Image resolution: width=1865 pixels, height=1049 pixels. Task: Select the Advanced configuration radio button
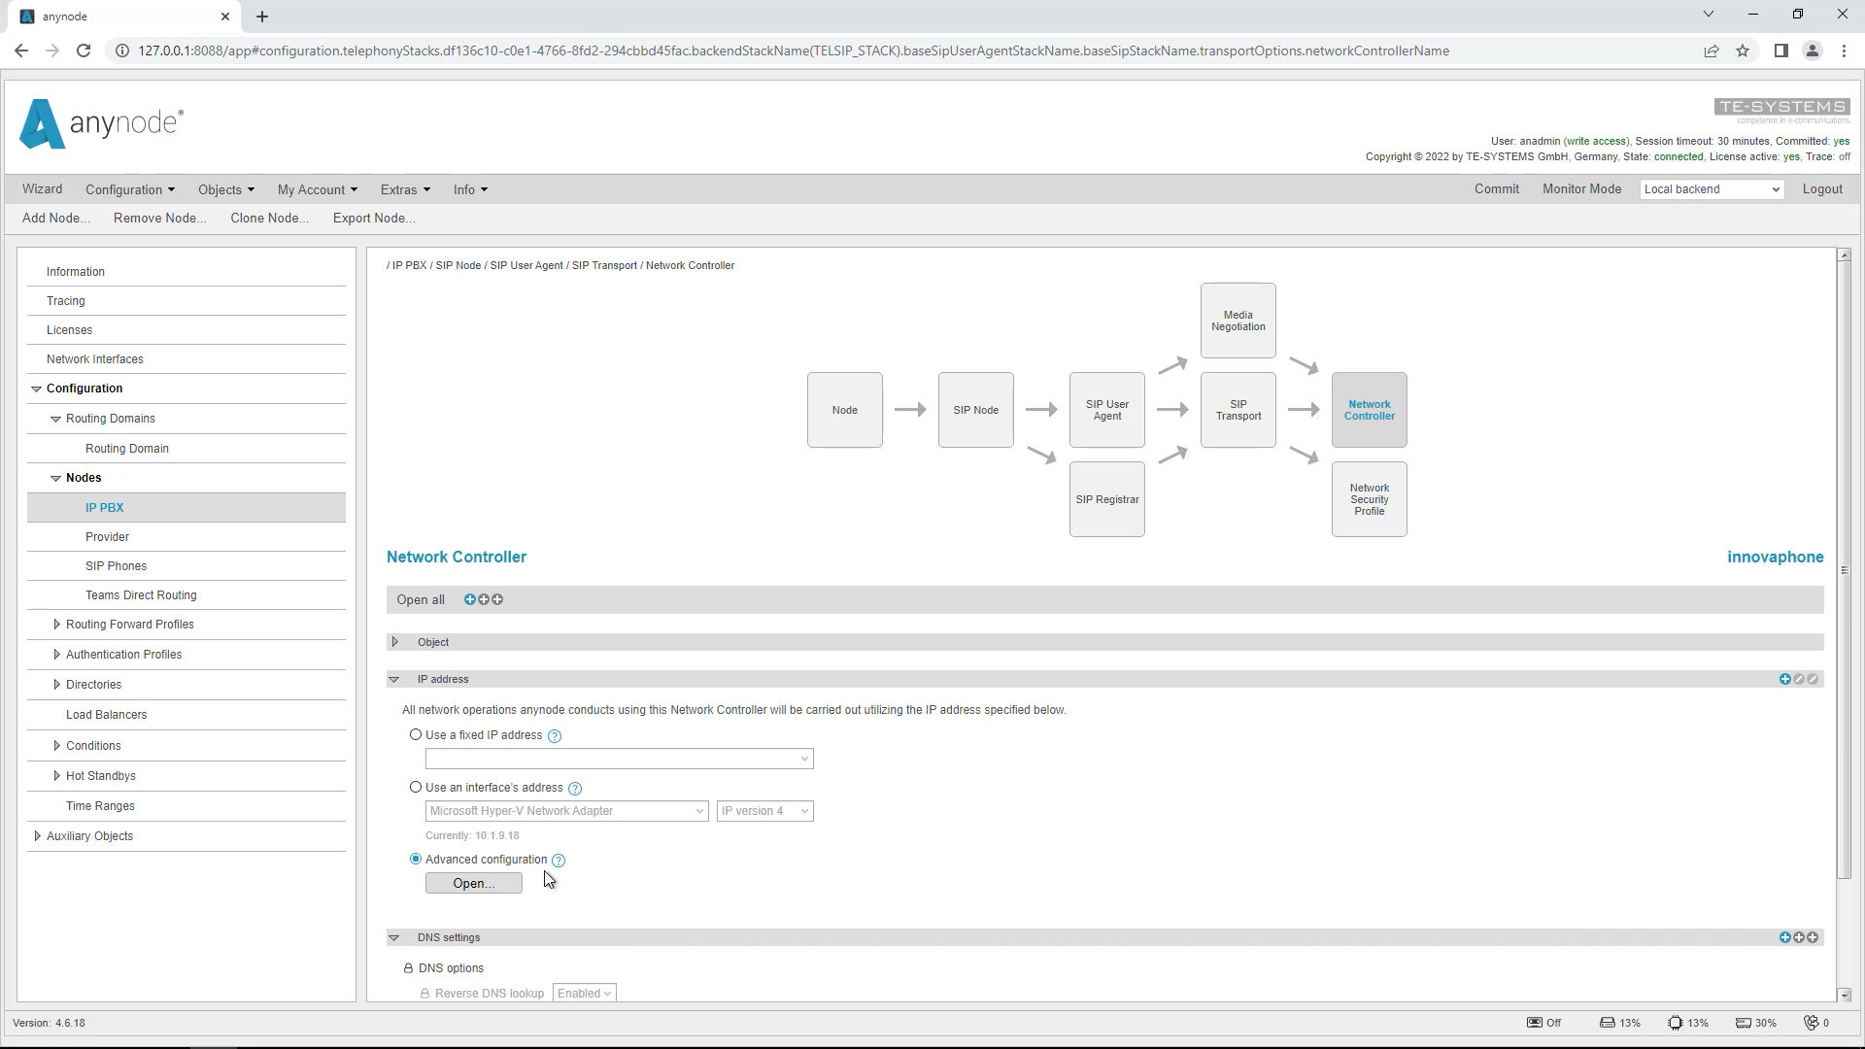pos(416,860)
